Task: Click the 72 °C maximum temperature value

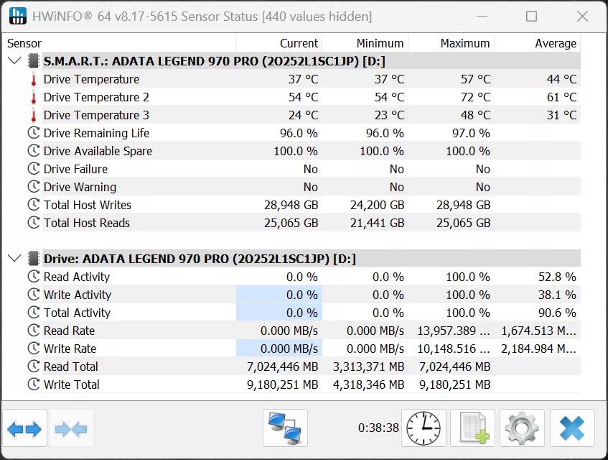Action: tap(475, 97)
